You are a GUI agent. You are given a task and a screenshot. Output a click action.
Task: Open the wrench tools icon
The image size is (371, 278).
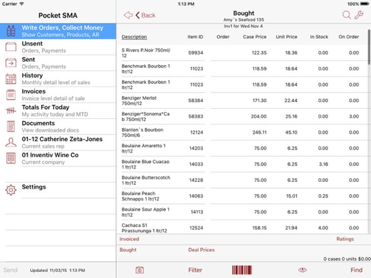tap(359, 15)
